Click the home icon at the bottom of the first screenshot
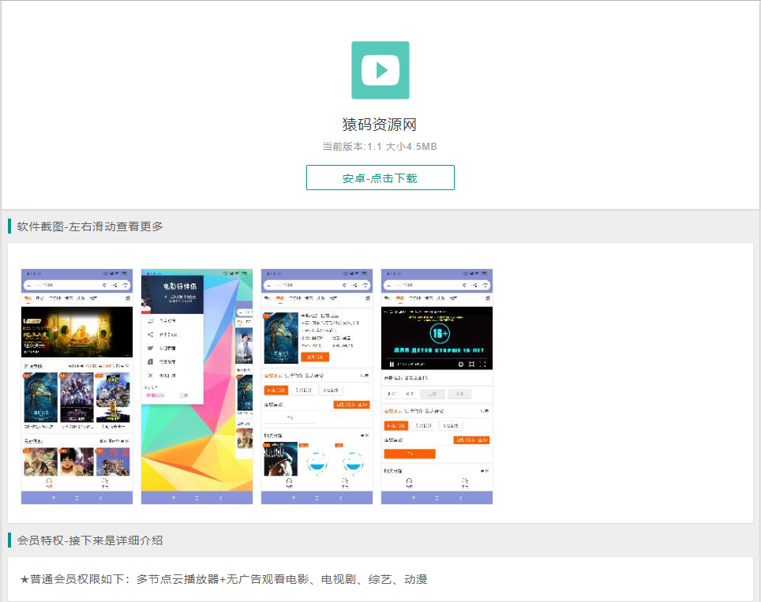The image size is (761, 602). pos(49,481)
